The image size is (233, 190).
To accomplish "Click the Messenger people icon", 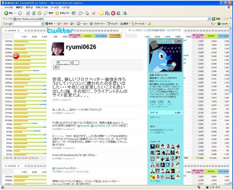I will pyautogui.click(x=125, y=13).
